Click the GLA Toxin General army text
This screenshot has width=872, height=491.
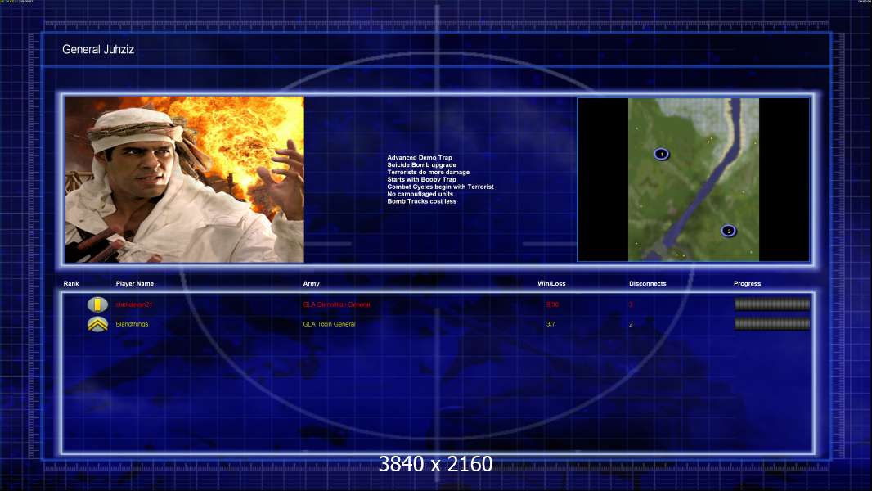[329, 324]
